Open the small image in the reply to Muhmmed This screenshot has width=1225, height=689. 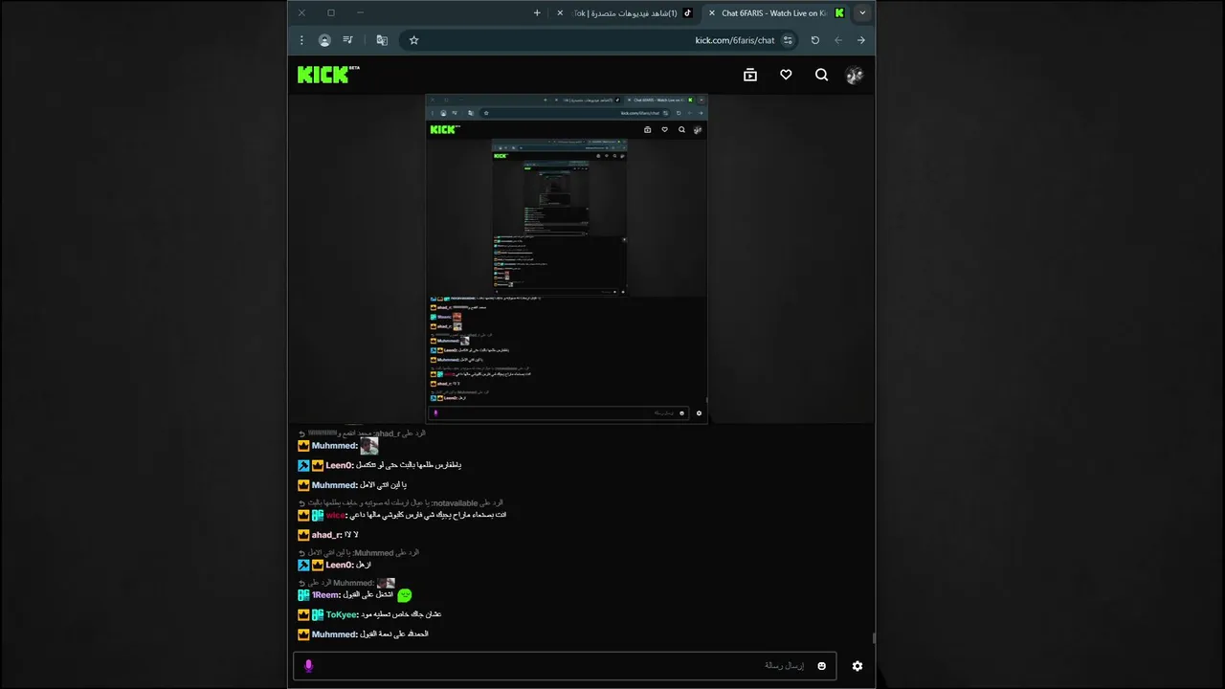coord(386,583)
